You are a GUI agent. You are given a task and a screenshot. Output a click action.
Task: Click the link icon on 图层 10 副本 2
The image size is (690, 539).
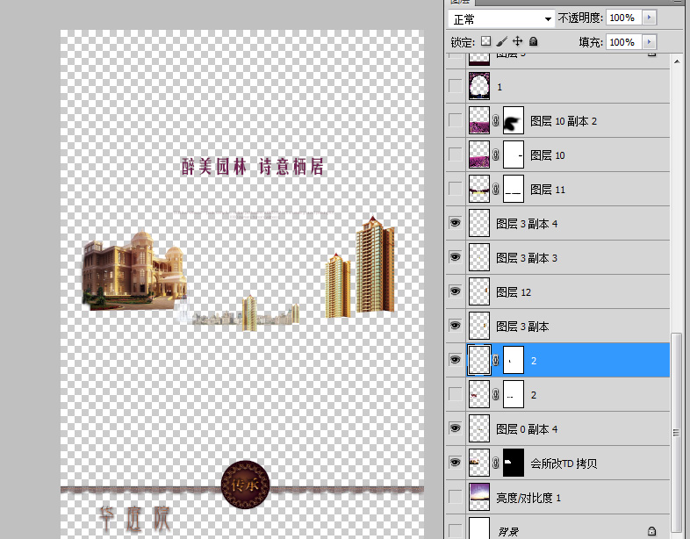496,120
